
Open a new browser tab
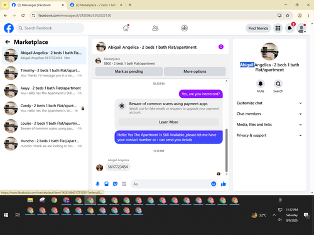pos(130,5)
